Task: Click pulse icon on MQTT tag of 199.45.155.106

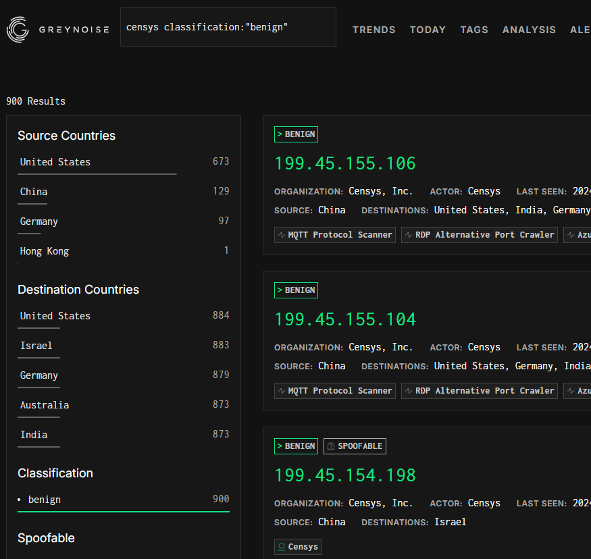Action: (282, 235)
